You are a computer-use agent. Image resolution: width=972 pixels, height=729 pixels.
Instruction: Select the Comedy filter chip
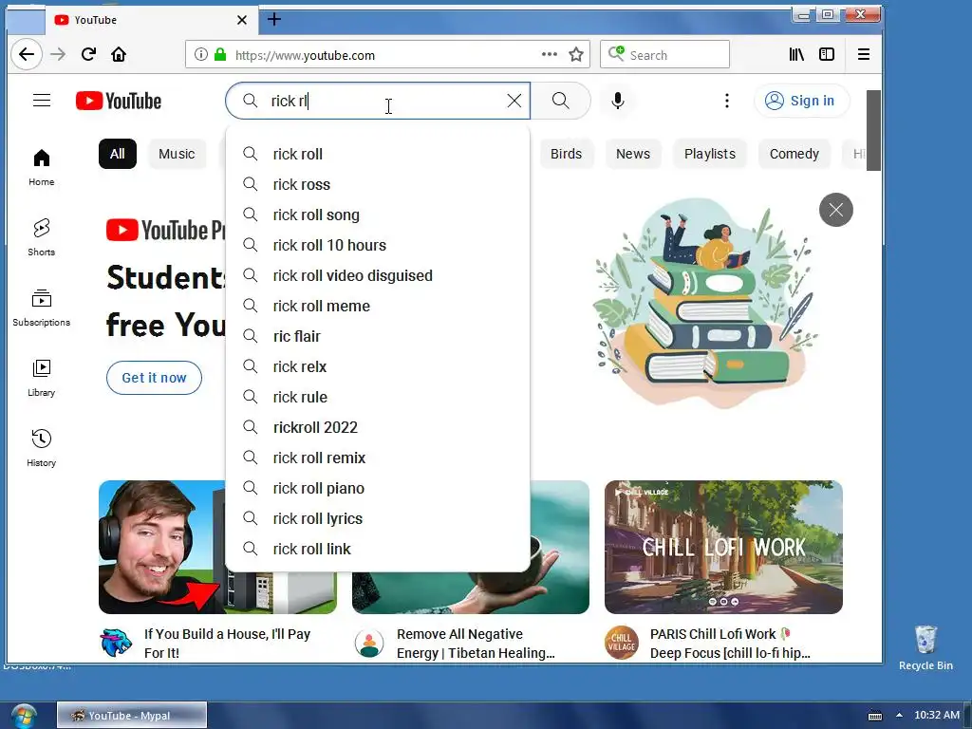point(794,154)
